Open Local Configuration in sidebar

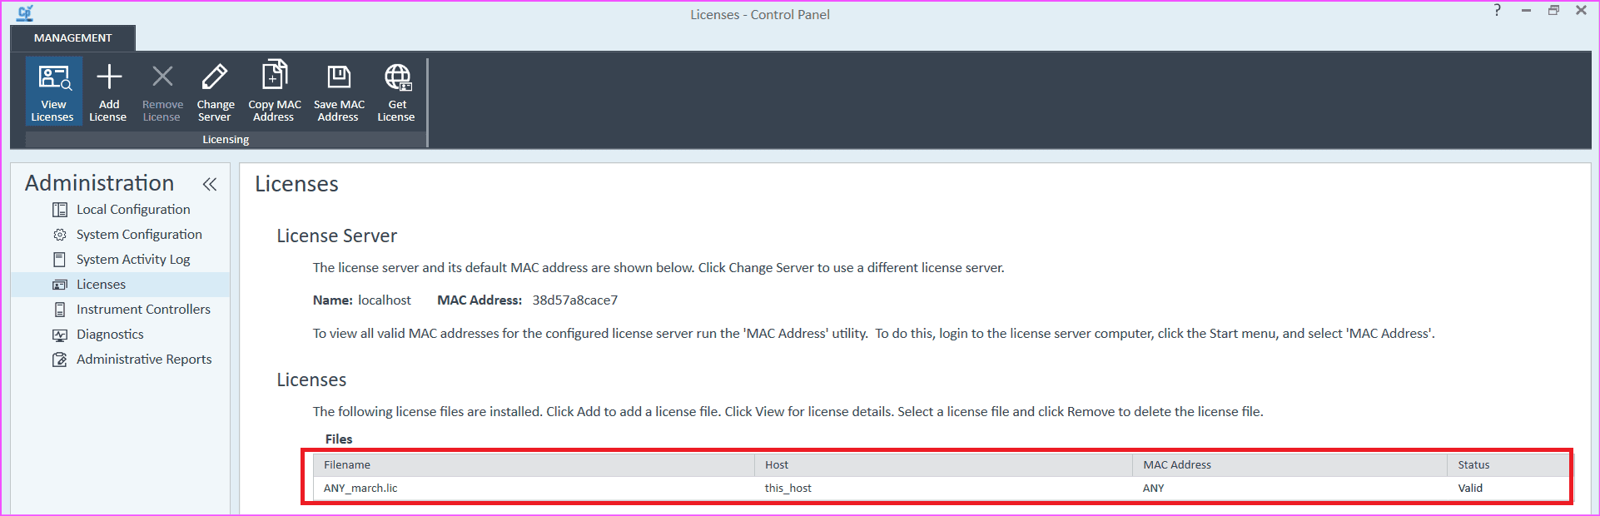[x=133, y=210]
